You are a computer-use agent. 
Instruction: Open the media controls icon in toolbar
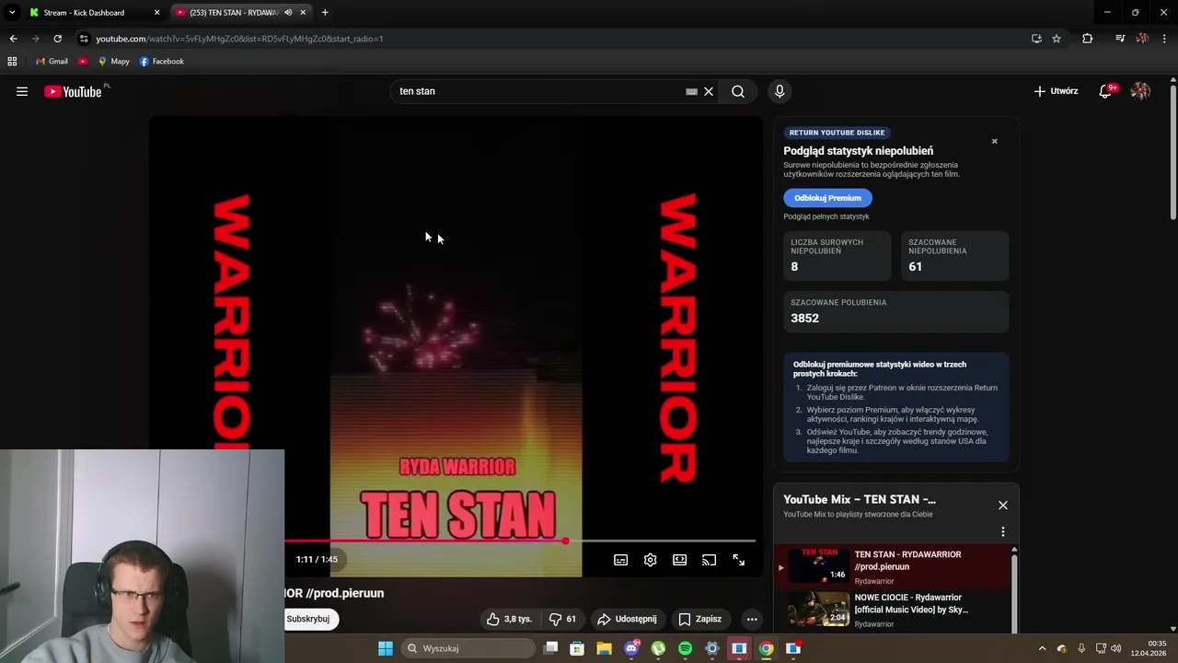(1120, 39)
